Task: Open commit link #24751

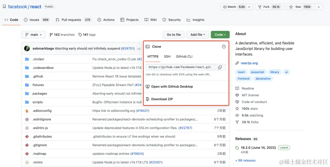Action: pyautogui.click(x=128, y=49)
